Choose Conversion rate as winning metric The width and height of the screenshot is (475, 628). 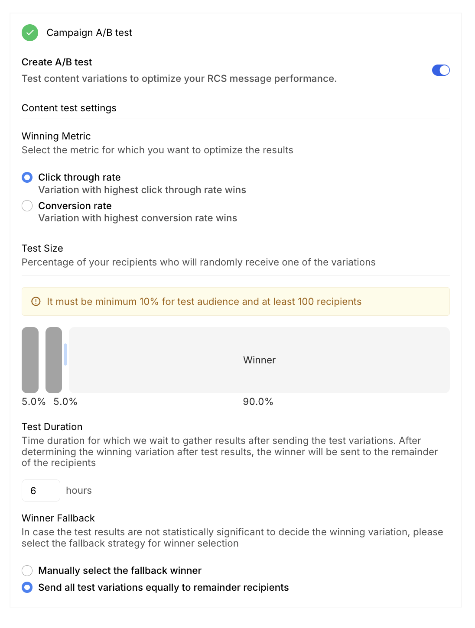[x=27, y=206]
